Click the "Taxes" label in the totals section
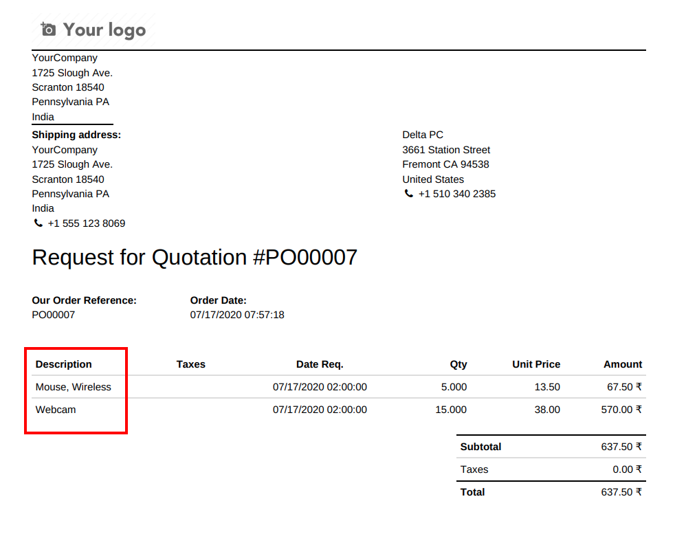675x534 pixels. (x=474, y=469)
